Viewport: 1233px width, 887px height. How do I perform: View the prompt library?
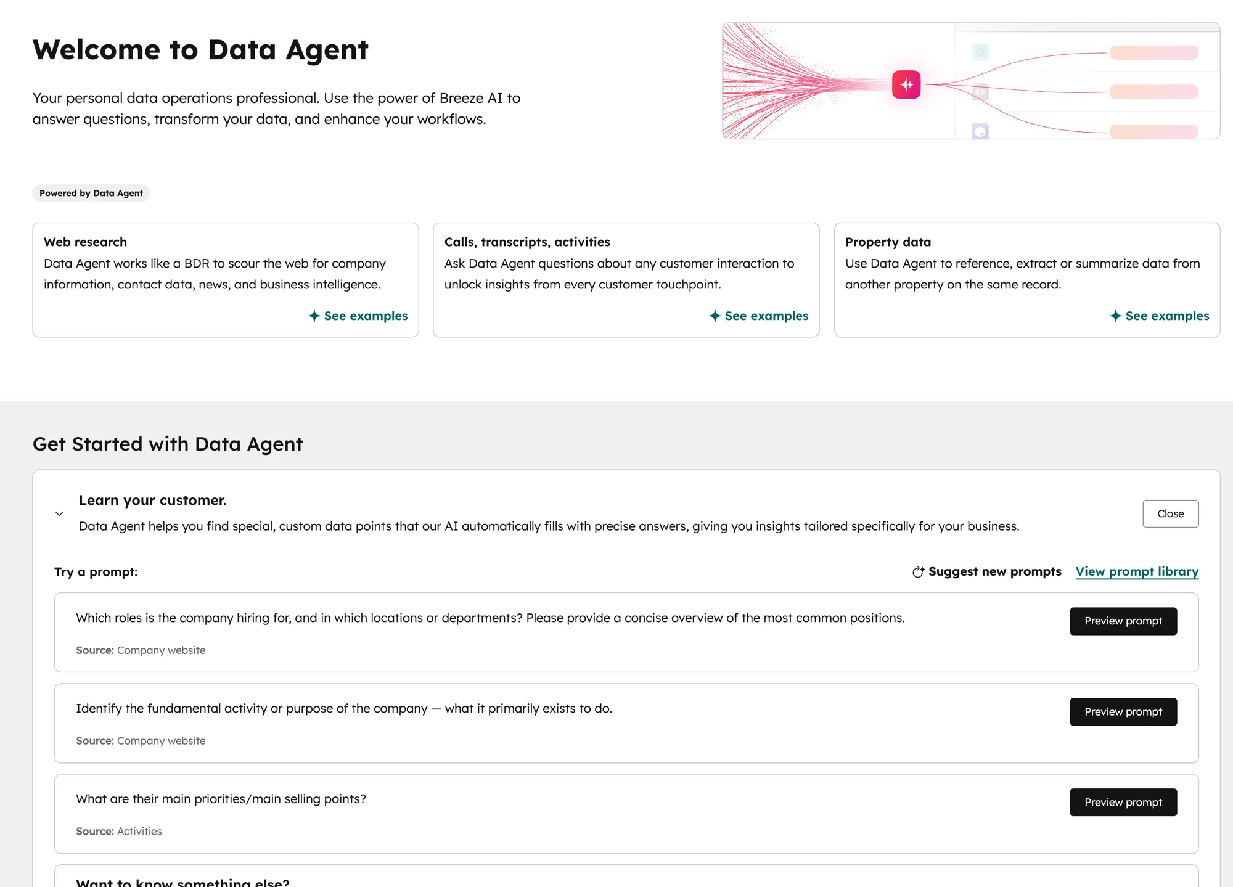[1137, 571]
